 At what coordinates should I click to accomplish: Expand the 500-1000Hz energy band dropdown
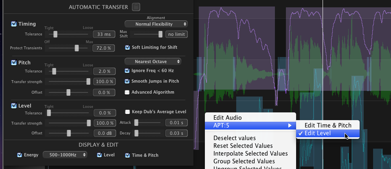pos(65,155)
